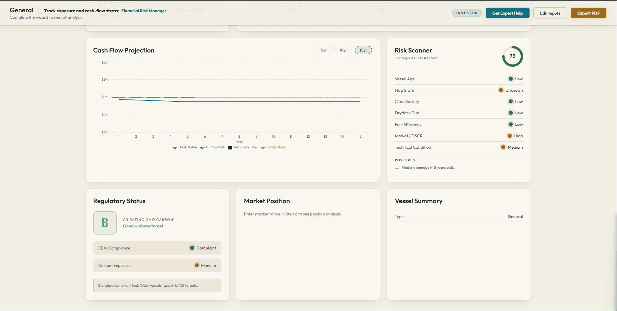Click the Get Expert Help button
617x311 pixels.
coord(507,13)
